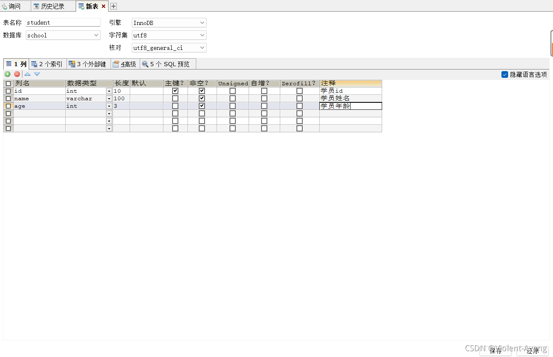Enable Unsigned for the id column
Image resolution: width=553 pixels, height=357 pixels.
click(232, 91)
